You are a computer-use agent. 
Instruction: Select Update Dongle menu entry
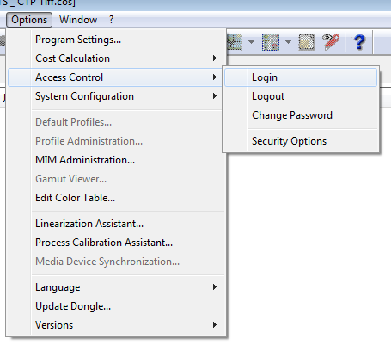pos(117,306)
